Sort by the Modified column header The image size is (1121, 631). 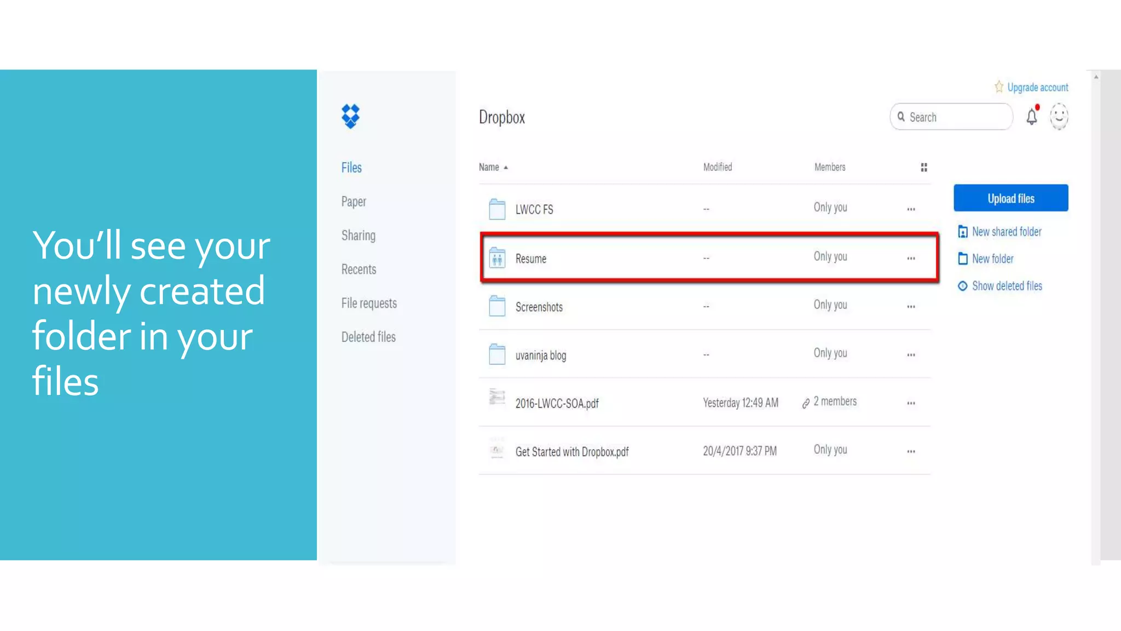point(718,167)
